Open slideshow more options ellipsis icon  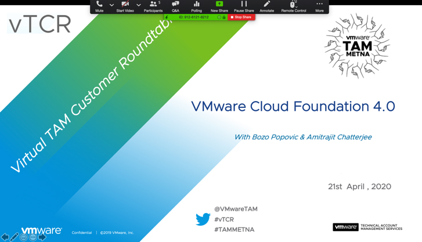pyautogui.click(x=33, y=237)
